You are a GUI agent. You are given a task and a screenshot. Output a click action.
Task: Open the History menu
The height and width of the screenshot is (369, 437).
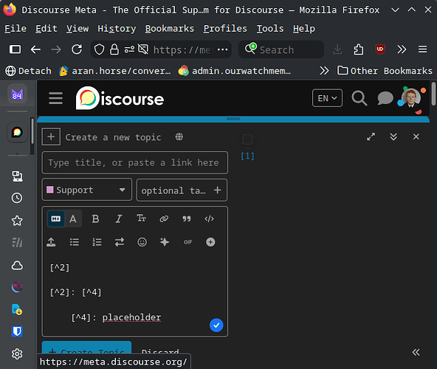click(x=117, y=29)
